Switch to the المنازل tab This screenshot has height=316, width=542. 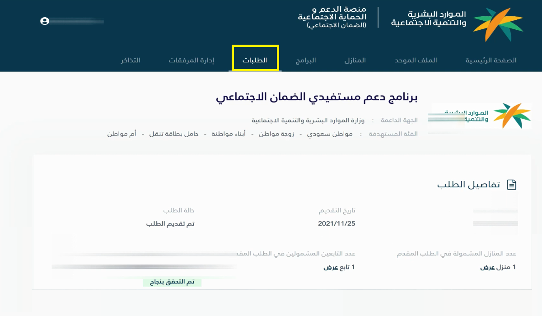pyautogui.click(x=355, y=60)
